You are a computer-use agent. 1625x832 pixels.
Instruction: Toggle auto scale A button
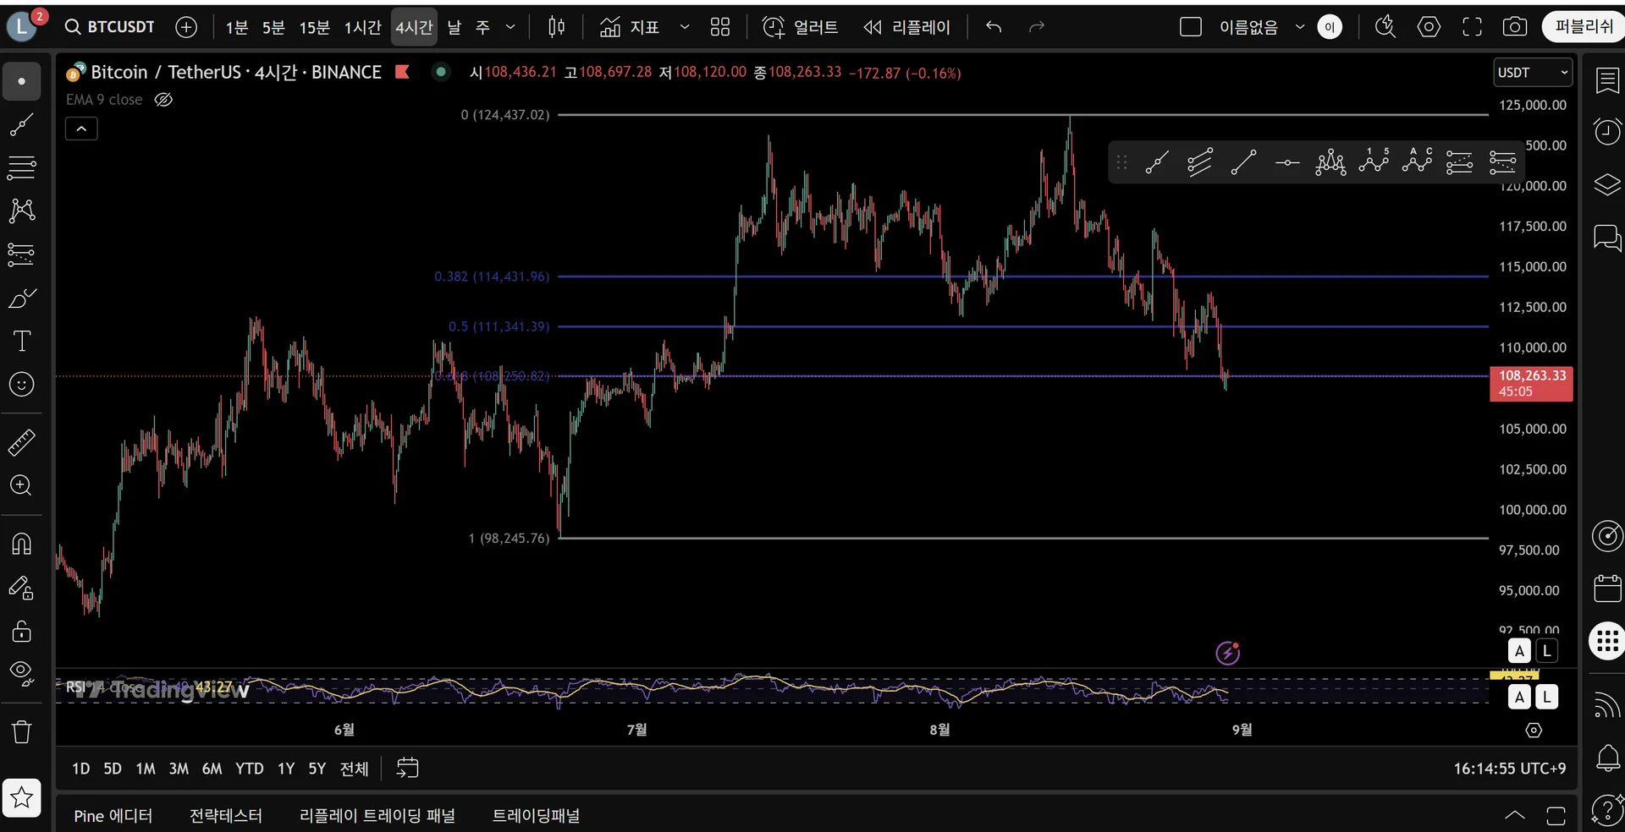[1519, 651]
